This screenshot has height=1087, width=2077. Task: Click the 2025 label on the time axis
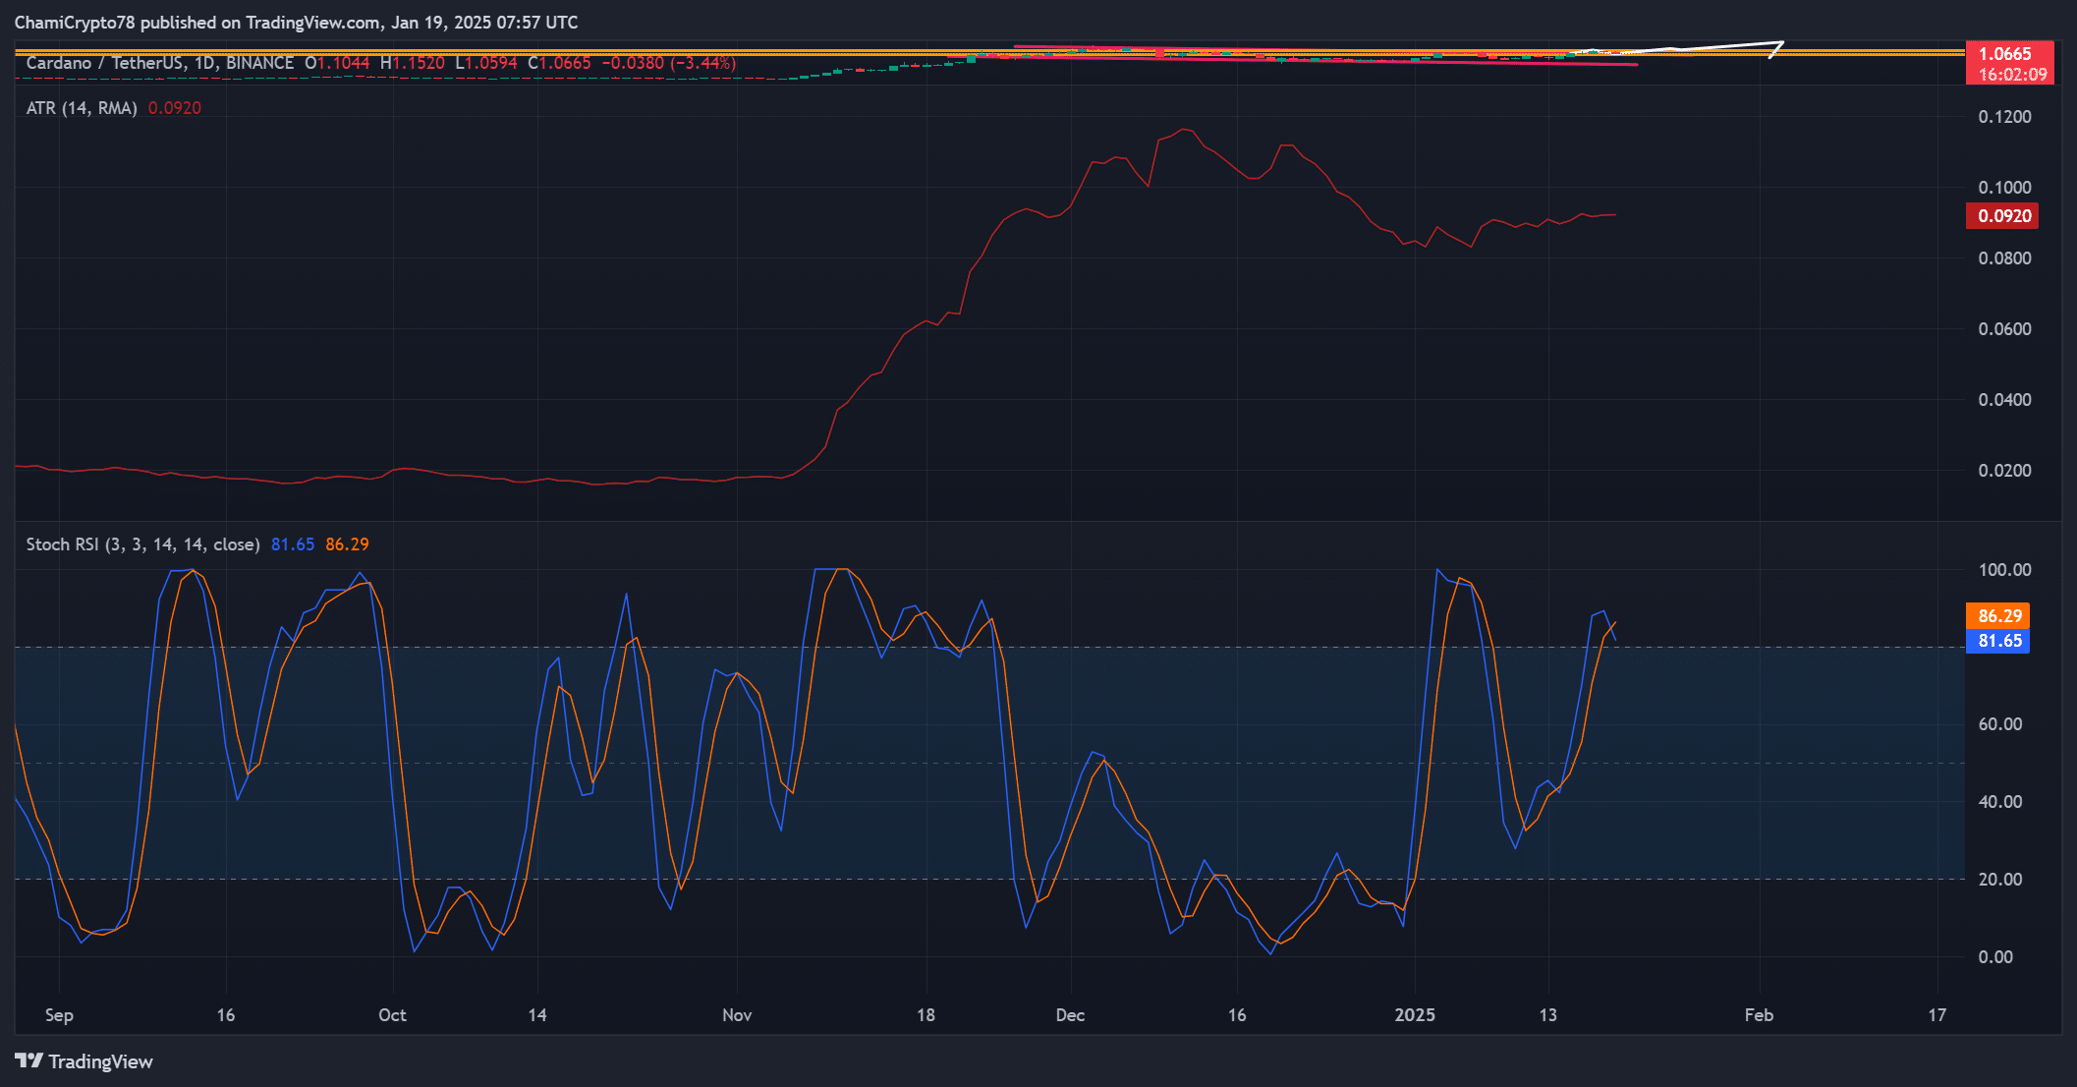click(1415, 1015)
